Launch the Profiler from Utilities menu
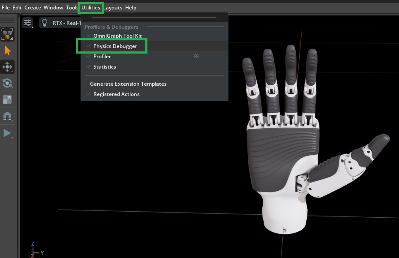The image size is (399, 258). pos(102,56)
